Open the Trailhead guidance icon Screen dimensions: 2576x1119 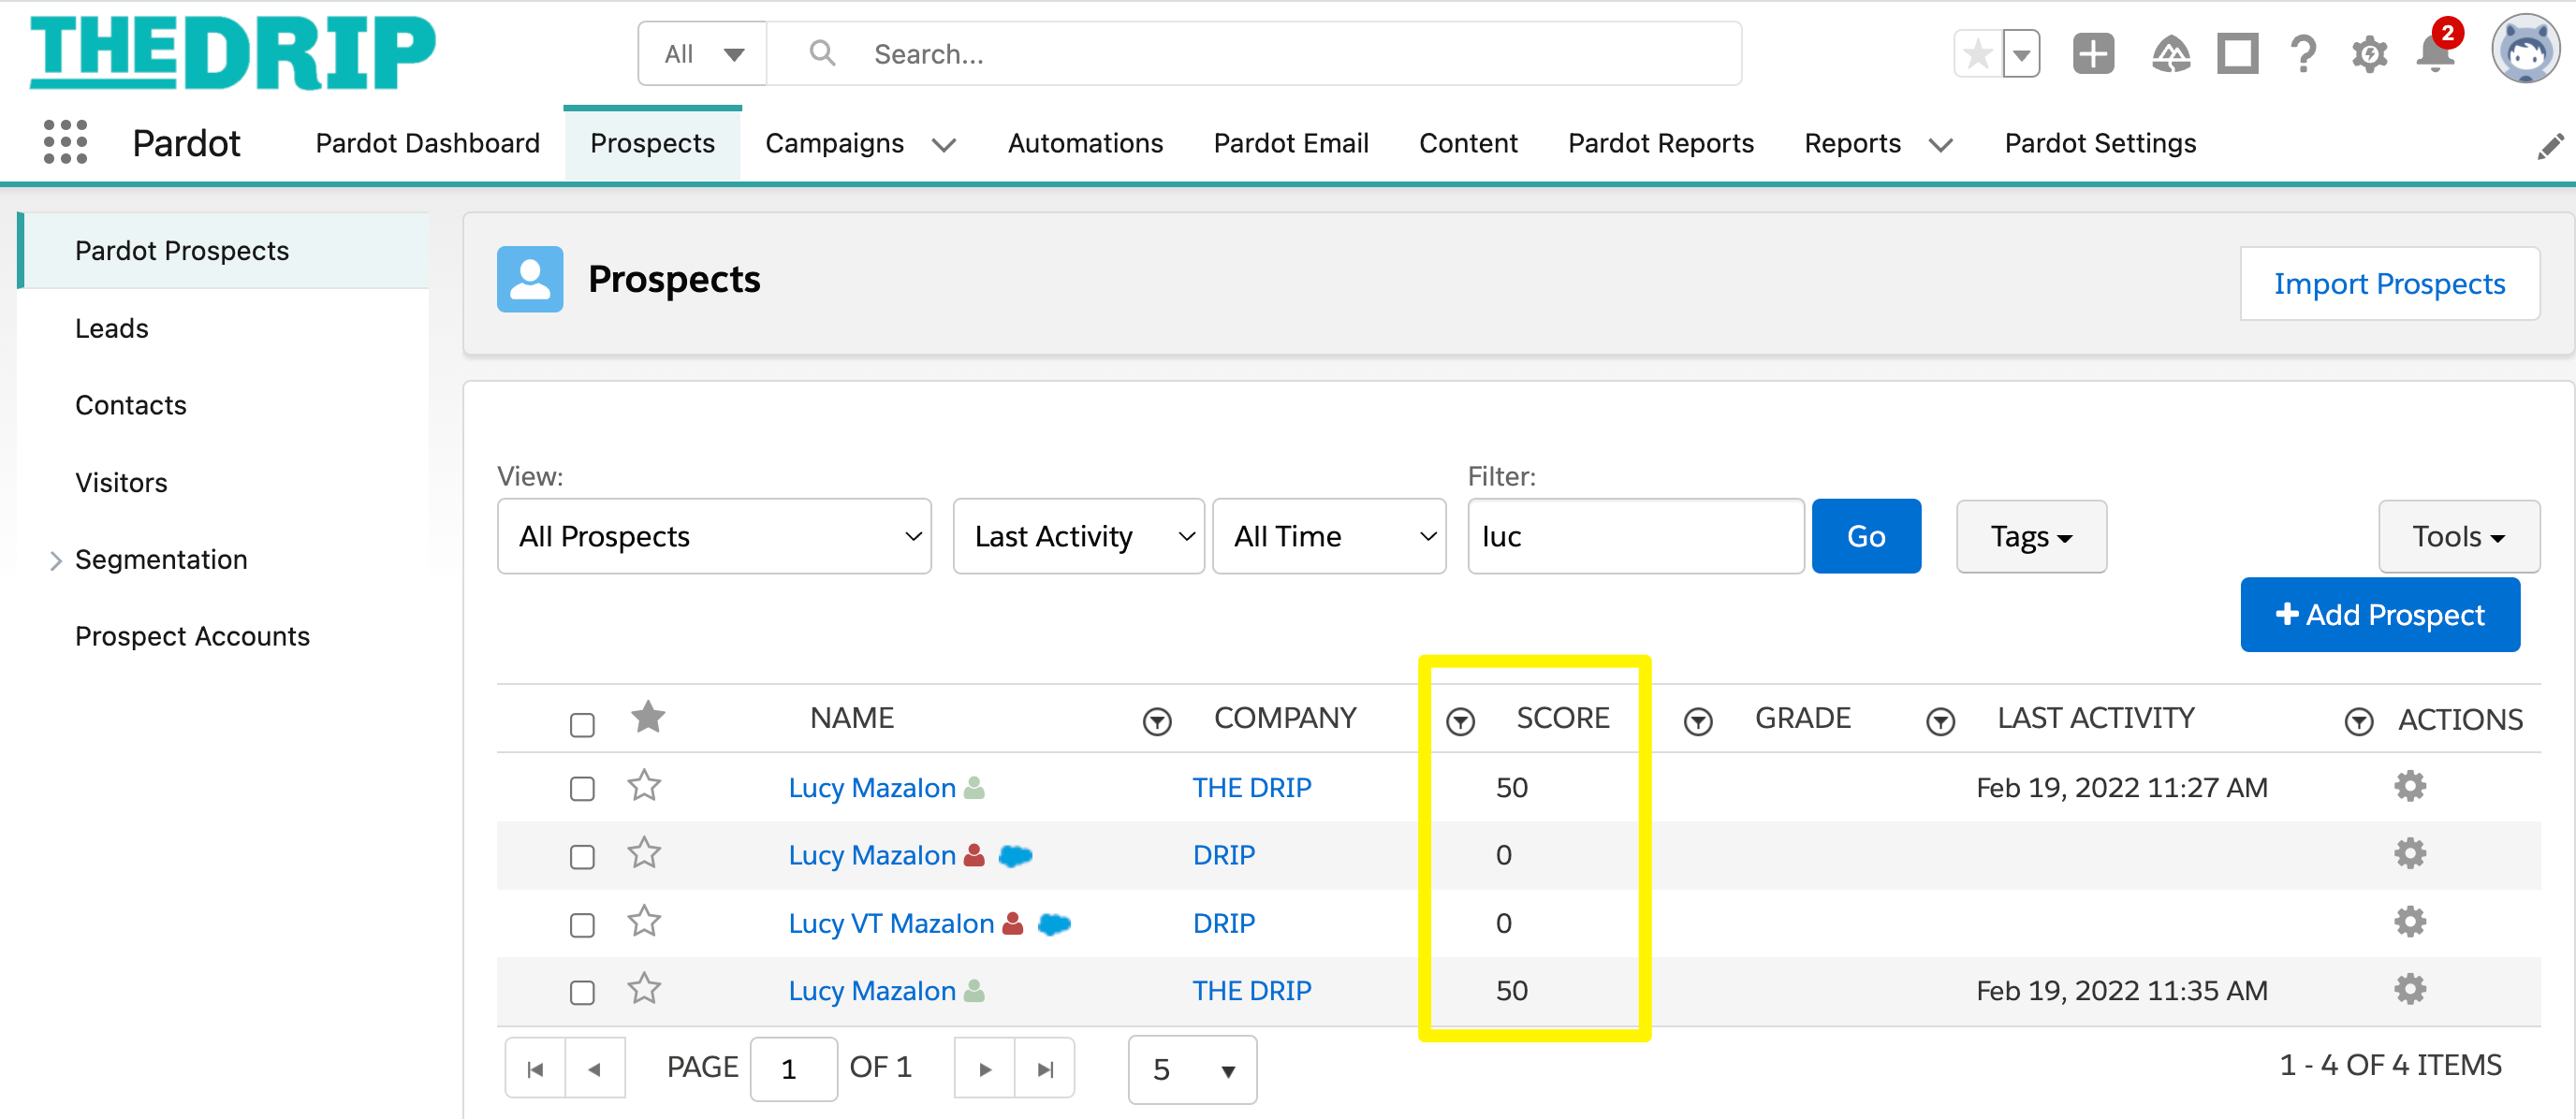click(x=2170, y=54)
